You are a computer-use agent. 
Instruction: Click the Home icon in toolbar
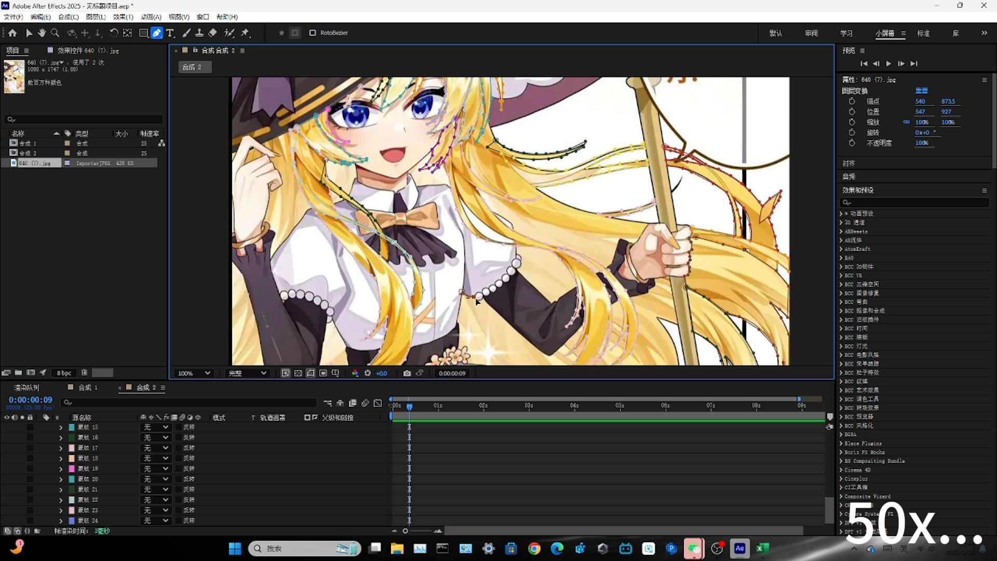pyautogui.click(x=12, y=33)
